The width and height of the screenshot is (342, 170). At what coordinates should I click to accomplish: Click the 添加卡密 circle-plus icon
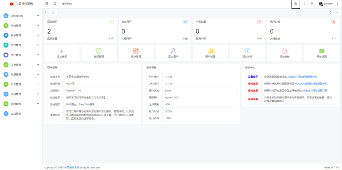(x=247, y=51)
